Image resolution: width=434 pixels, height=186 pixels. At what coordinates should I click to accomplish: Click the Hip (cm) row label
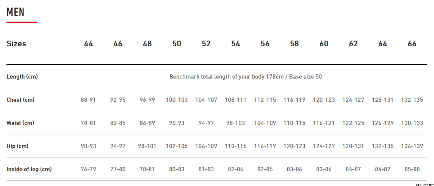pos(17,146)
